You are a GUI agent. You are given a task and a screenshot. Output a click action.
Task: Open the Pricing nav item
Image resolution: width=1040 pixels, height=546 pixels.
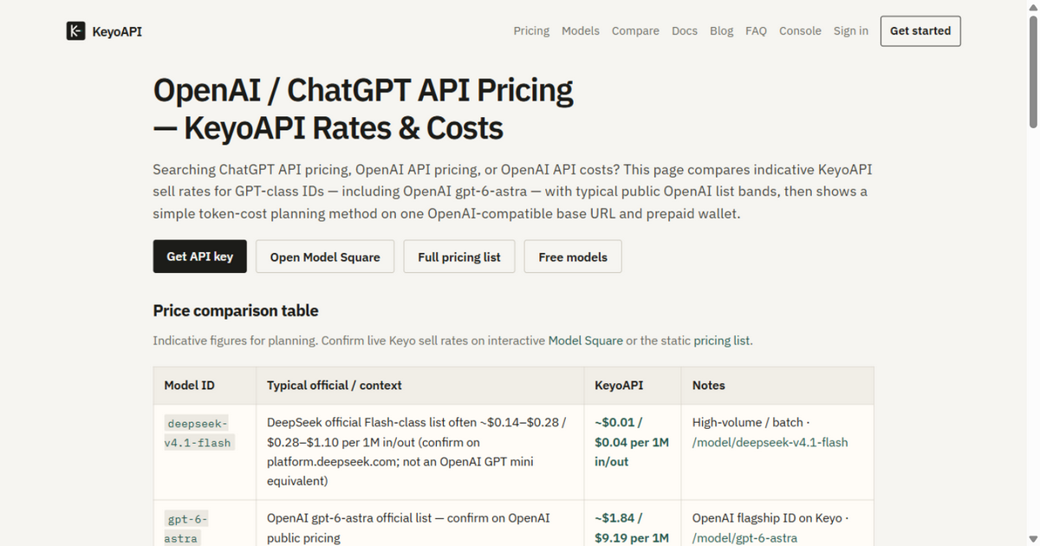click(x=531, y=31)
